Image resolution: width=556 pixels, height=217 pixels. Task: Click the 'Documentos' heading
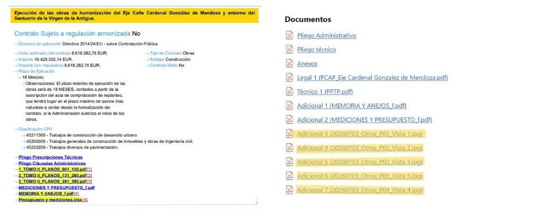tap(308, 19)
